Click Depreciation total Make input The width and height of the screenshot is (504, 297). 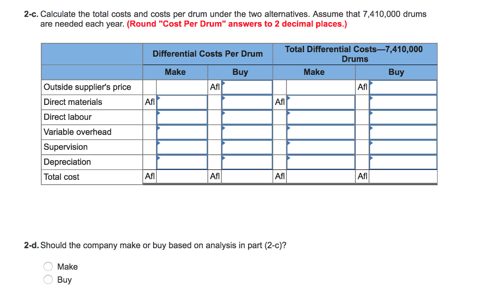(321, 162)
